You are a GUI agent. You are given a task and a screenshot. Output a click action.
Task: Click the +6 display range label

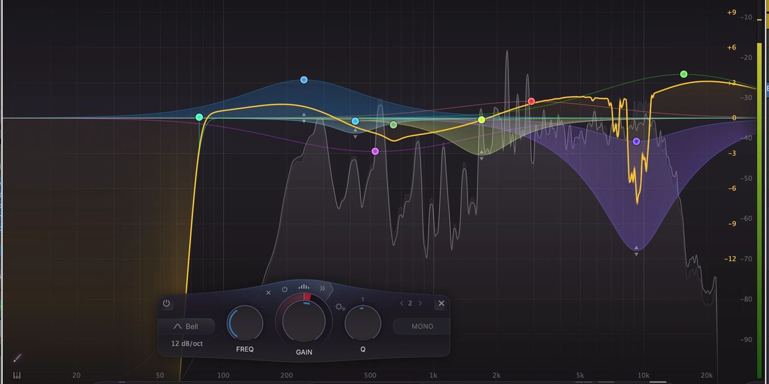click(731, 48)
